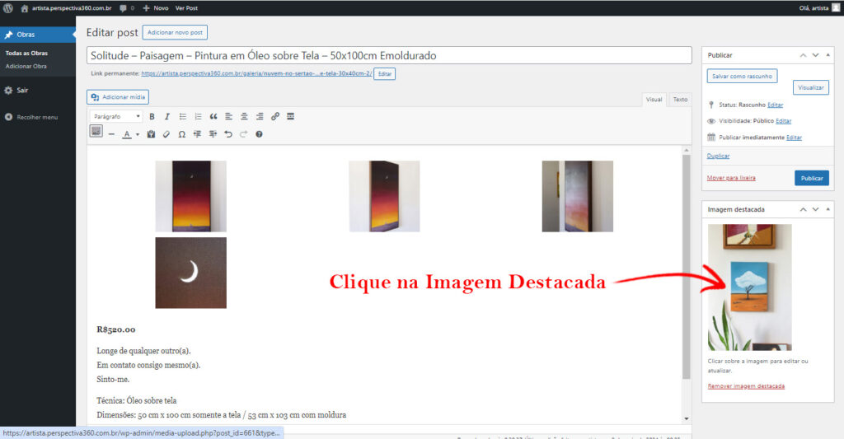Click the permalink Editar button
Viewport: 844px width, 439px height.
click(x=384, y=73)
